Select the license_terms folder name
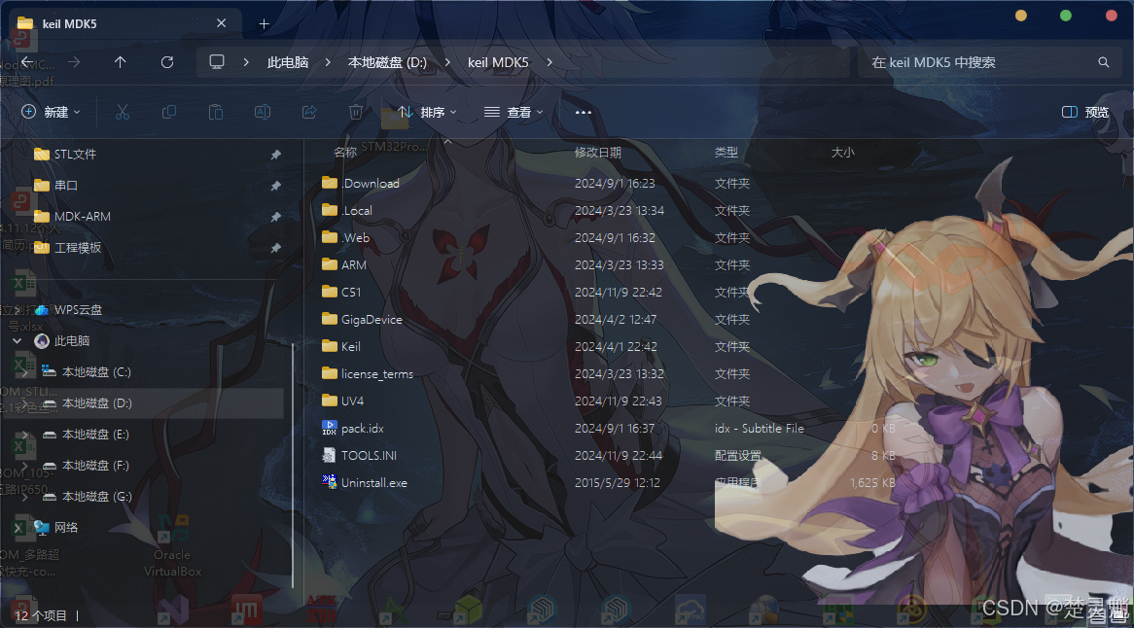Viewport: 1134px width, 628px height. tap(377, 373)
